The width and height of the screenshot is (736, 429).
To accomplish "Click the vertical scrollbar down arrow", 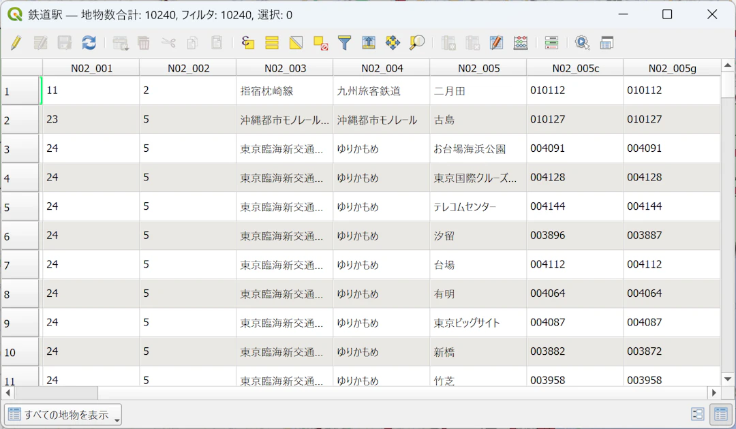I will pos(728,379).
